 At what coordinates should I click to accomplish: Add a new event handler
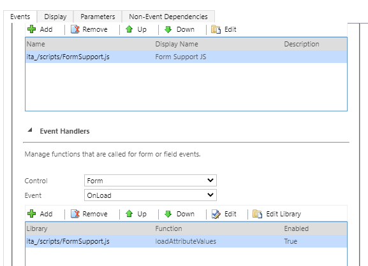[x=40, y=214]
